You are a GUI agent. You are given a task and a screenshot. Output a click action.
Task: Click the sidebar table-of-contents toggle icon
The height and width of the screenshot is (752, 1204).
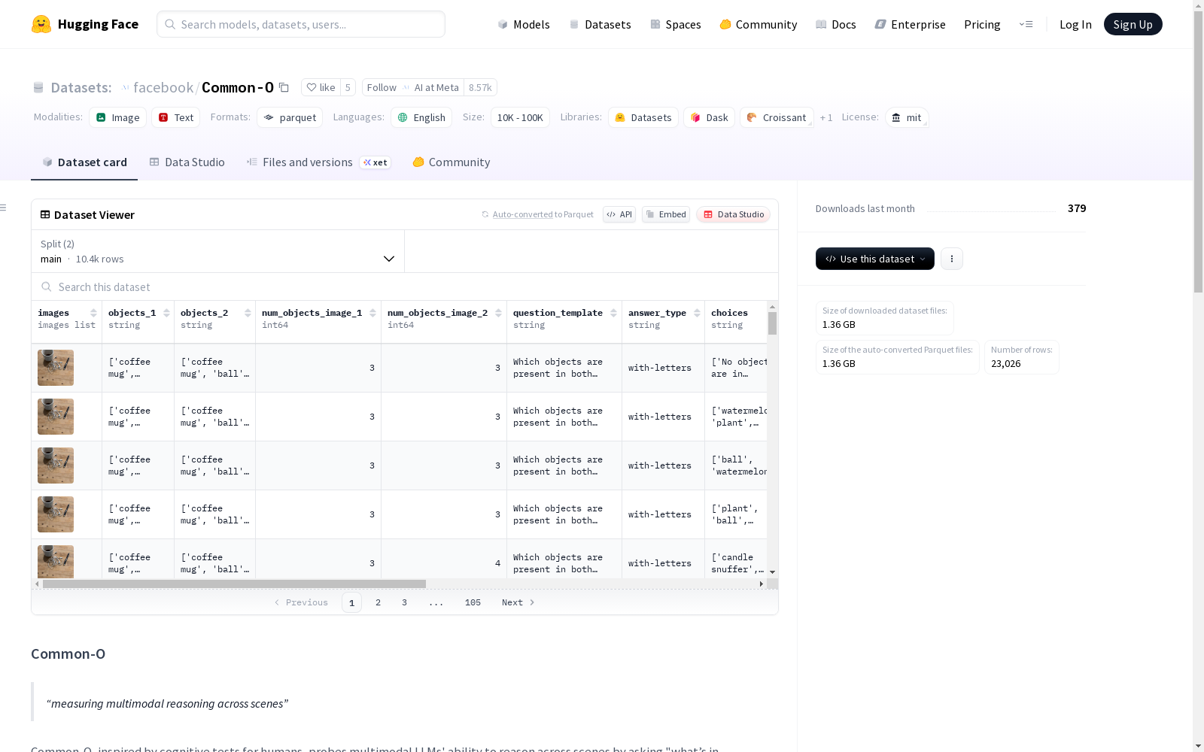pyautogui.click(x=4, y=208)
